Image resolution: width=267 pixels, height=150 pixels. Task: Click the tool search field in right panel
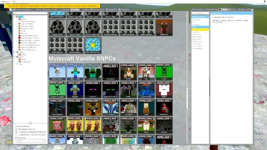[200, 13]
